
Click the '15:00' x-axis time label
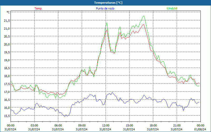pyautogui.click(x=129, y=125)
